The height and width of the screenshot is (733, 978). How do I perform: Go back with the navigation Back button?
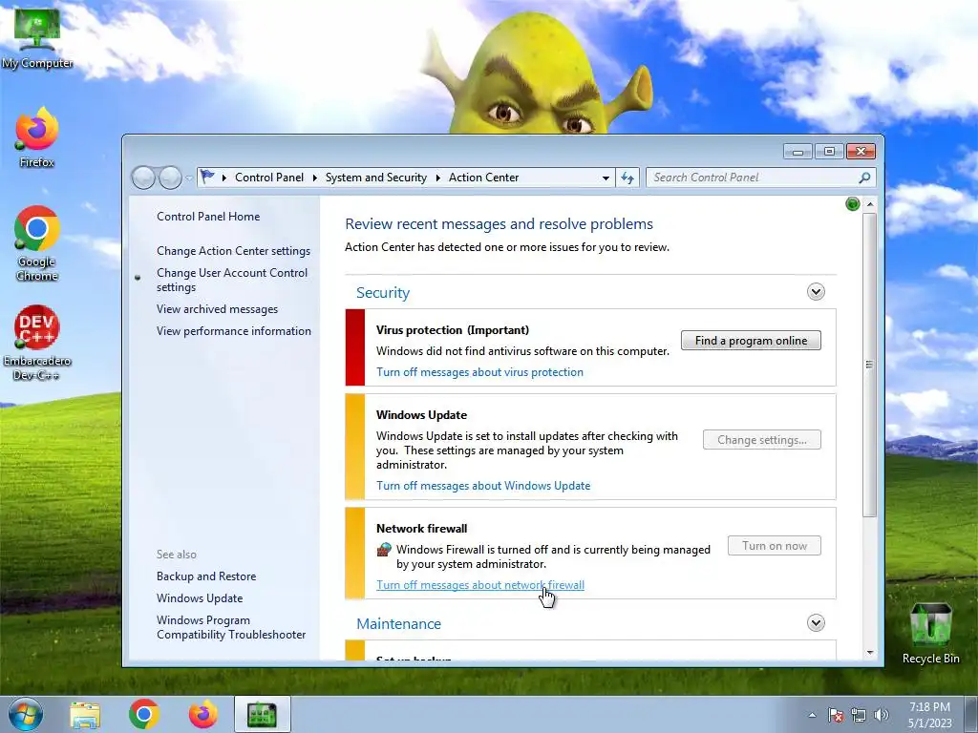tap(143, 178)
